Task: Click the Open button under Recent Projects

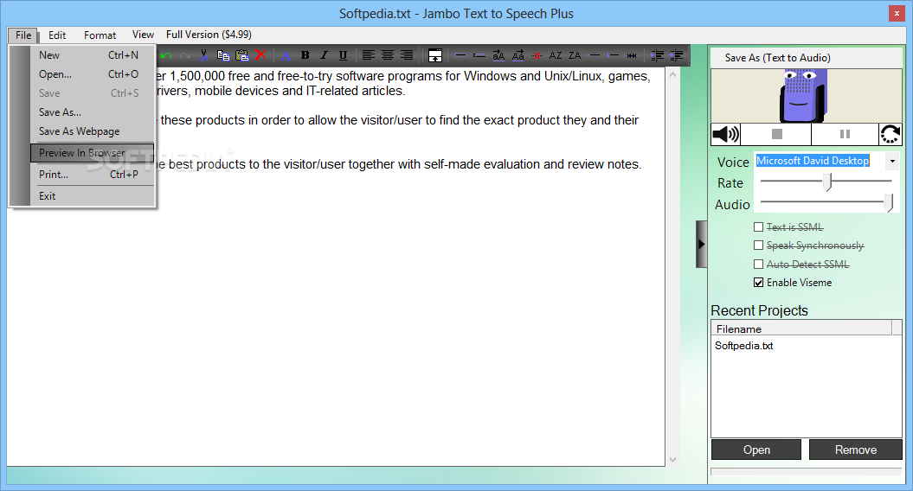Action: [x=756, y=450]
